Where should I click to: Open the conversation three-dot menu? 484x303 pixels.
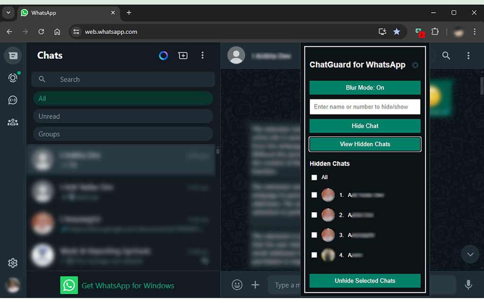[468, 56]
